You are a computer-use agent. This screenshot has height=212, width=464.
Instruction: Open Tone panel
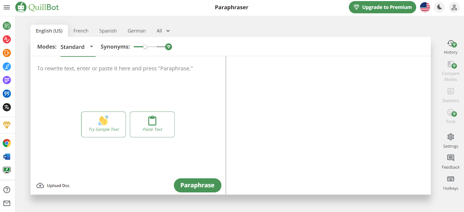tap(451, 116)
